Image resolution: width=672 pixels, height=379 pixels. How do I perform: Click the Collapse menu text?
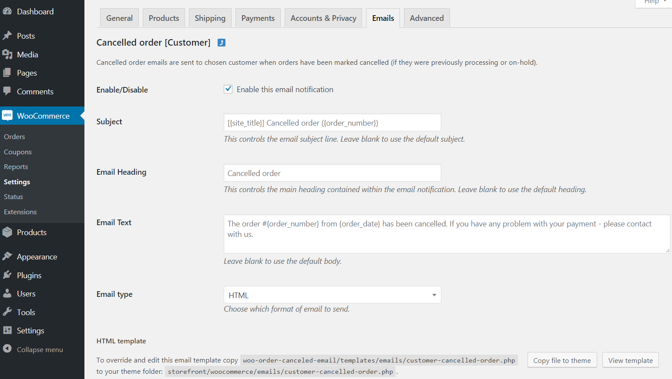[x=40, y=349]
